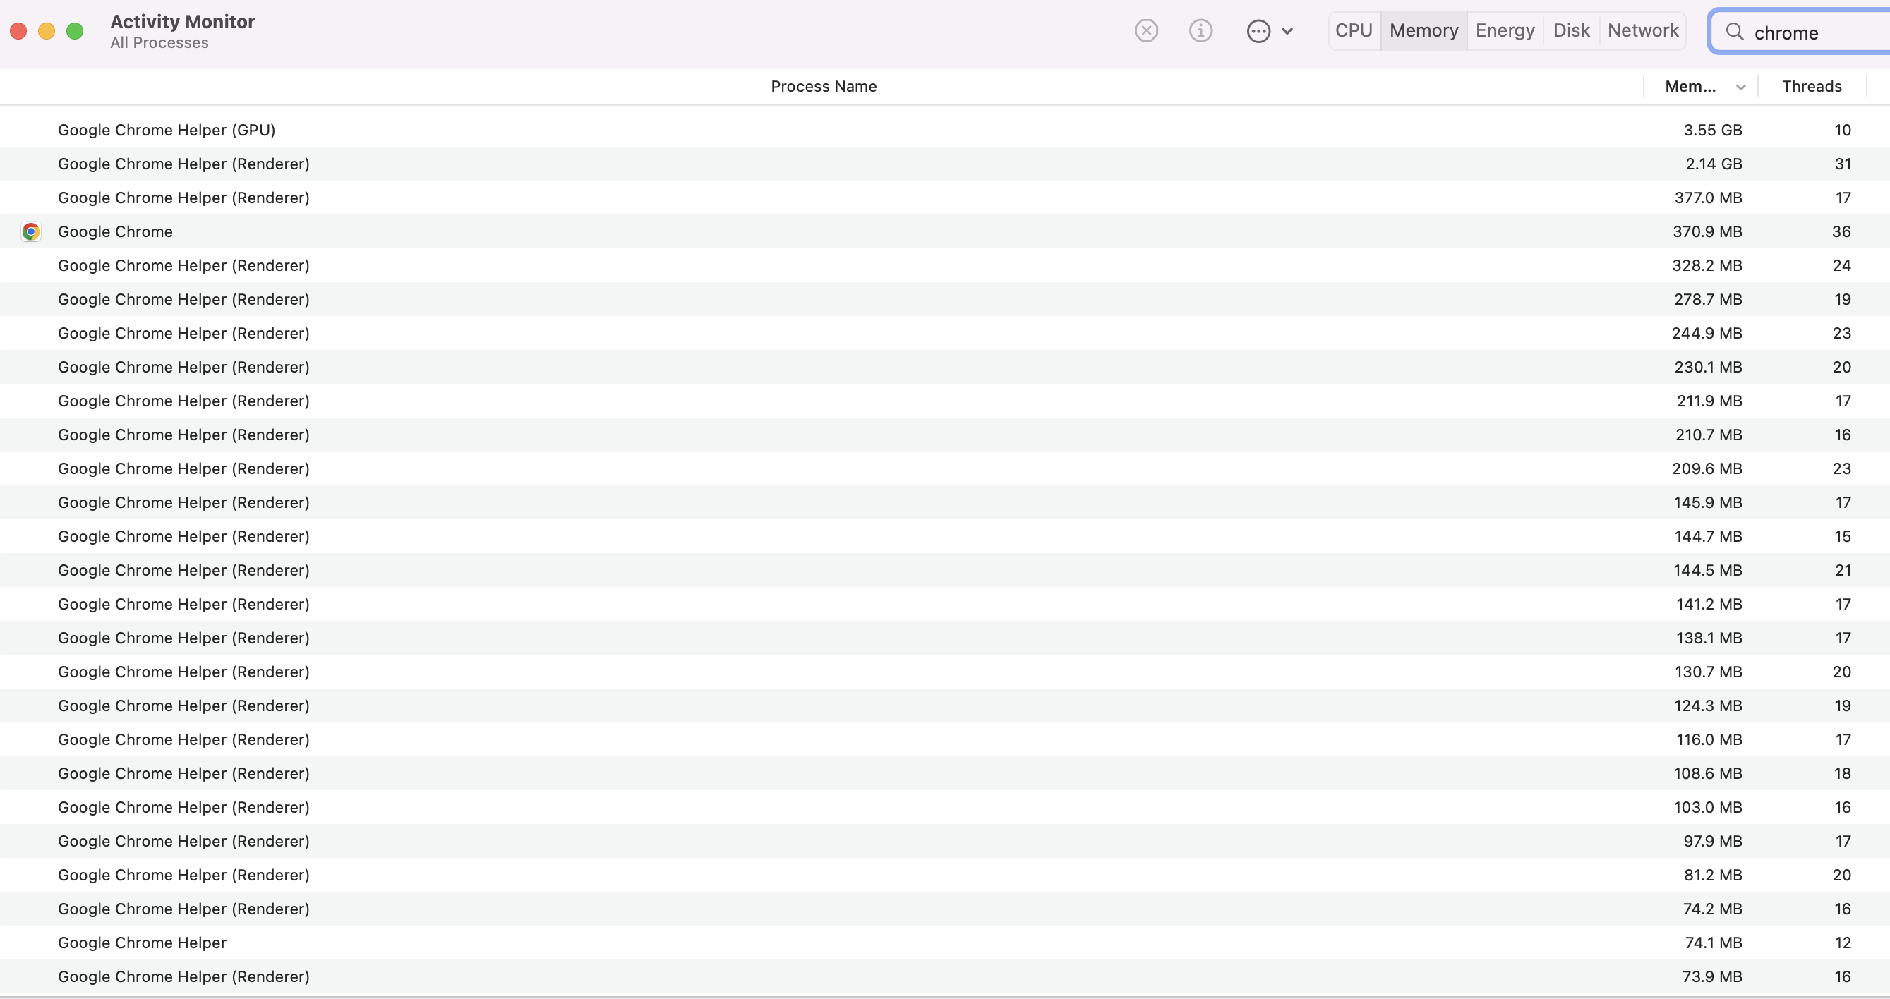Select the Google Chrome process row
Viewport: 1890px width, 999px height.
point(115,232)
